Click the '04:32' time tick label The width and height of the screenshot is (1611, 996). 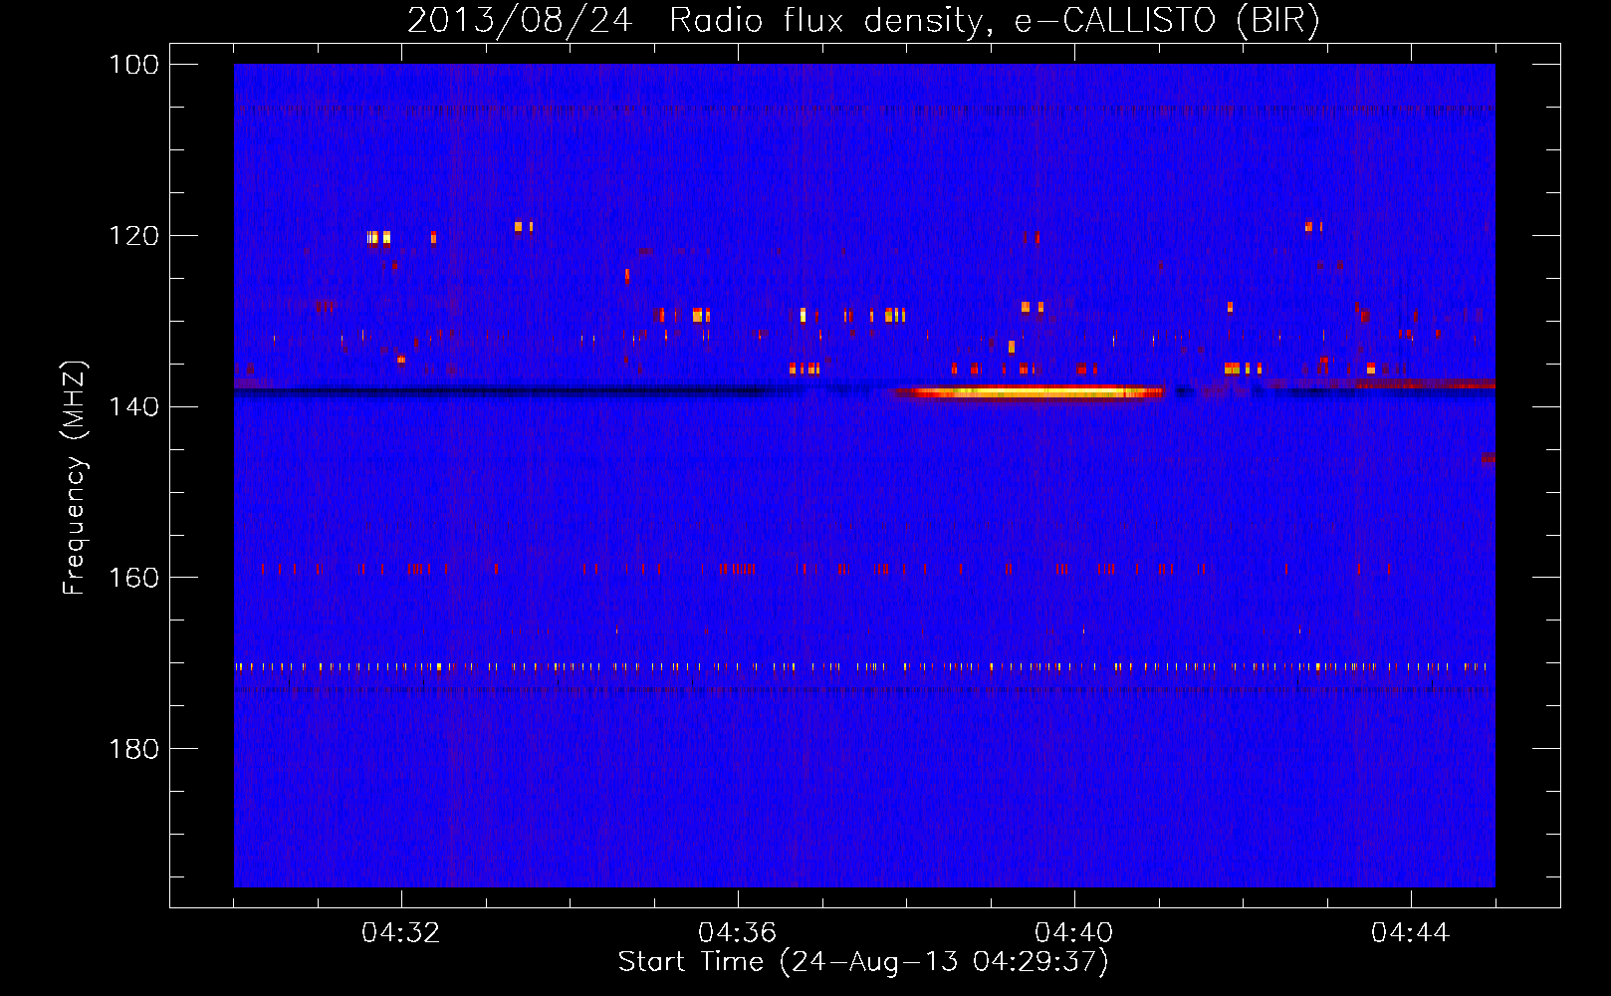401,932
